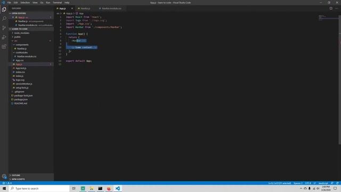
Task: Click the notifications bell in the status bar
Action: point(337,183)
